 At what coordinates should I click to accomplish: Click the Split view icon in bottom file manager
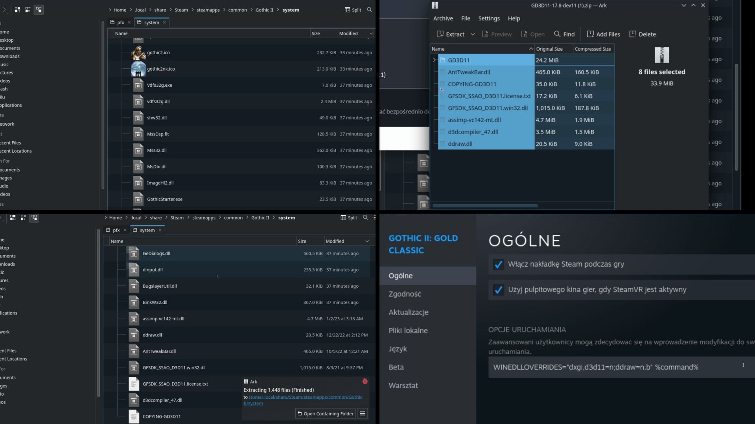[x=343, y=217]
